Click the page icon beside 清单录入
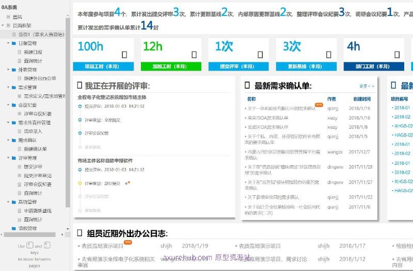 20,131
